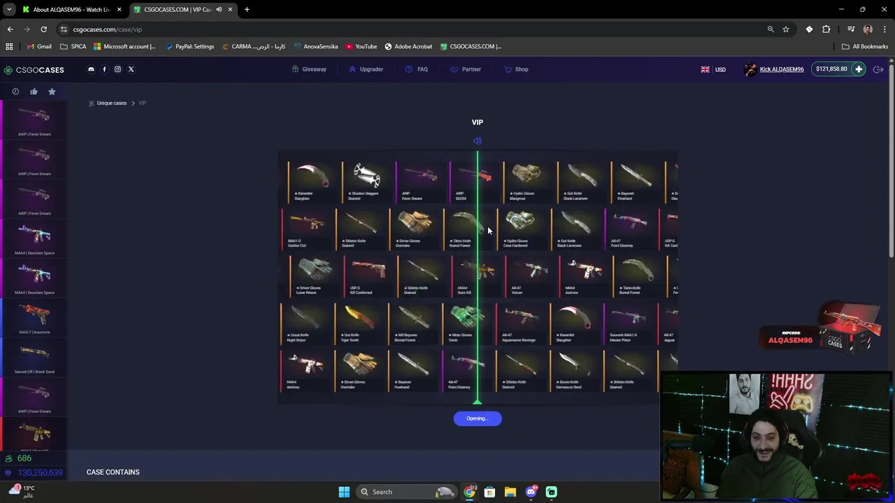Click the Driver Gloves Lunar Weave item
Viewport: 895px width, 503px height.
click(315, 276)
